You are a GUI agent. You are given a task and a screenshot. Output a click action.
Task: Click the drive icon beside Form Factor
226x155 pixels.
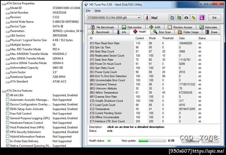pos(8,73)
